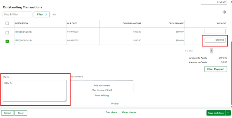232x118 pixels.
Task: Click the DESCRIPTION column header
Action: 22,23
